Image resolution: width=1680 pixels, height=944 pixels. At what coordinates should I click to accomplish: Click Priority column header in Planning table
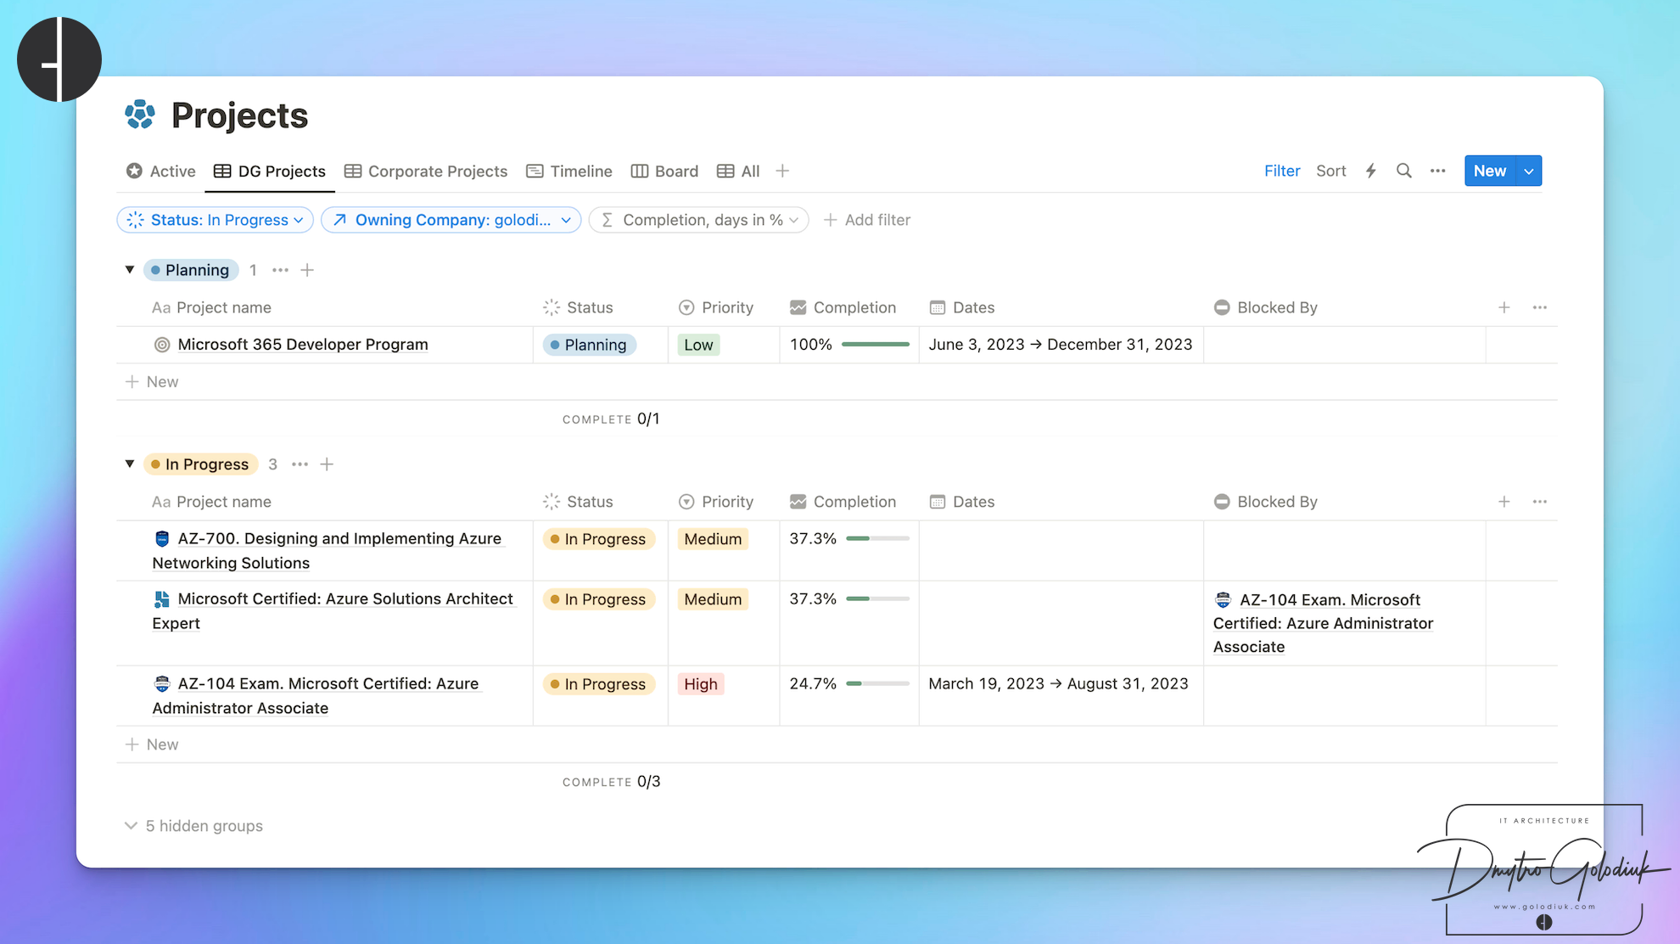716,307
